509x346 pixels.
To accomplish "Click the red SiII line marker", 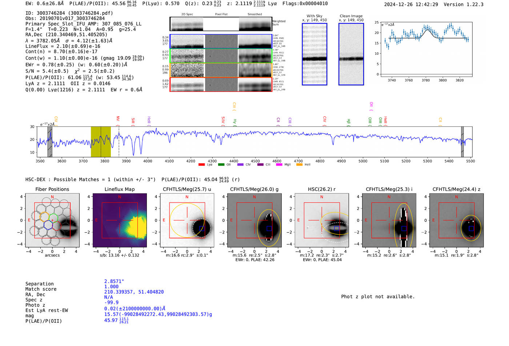I will [x=133, y=122].
